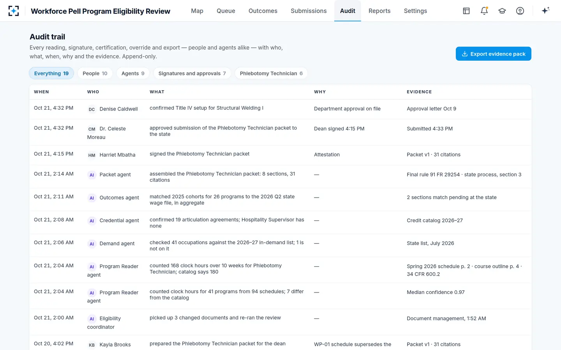Viewport: 561px width, 350px height.
Task: Click the 'Dean signed 4:15 PM' reason
Action: tap(339, 129)
